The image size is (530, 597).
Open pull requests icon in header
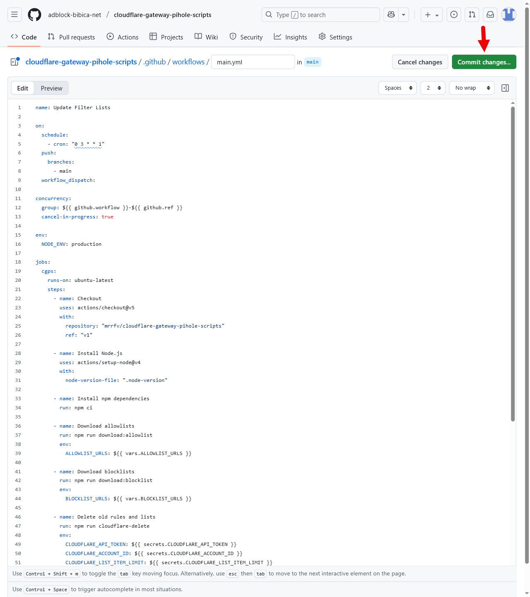472,15
